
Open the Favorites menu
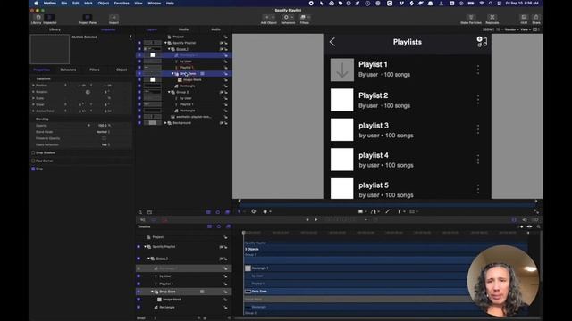(122, 4)
